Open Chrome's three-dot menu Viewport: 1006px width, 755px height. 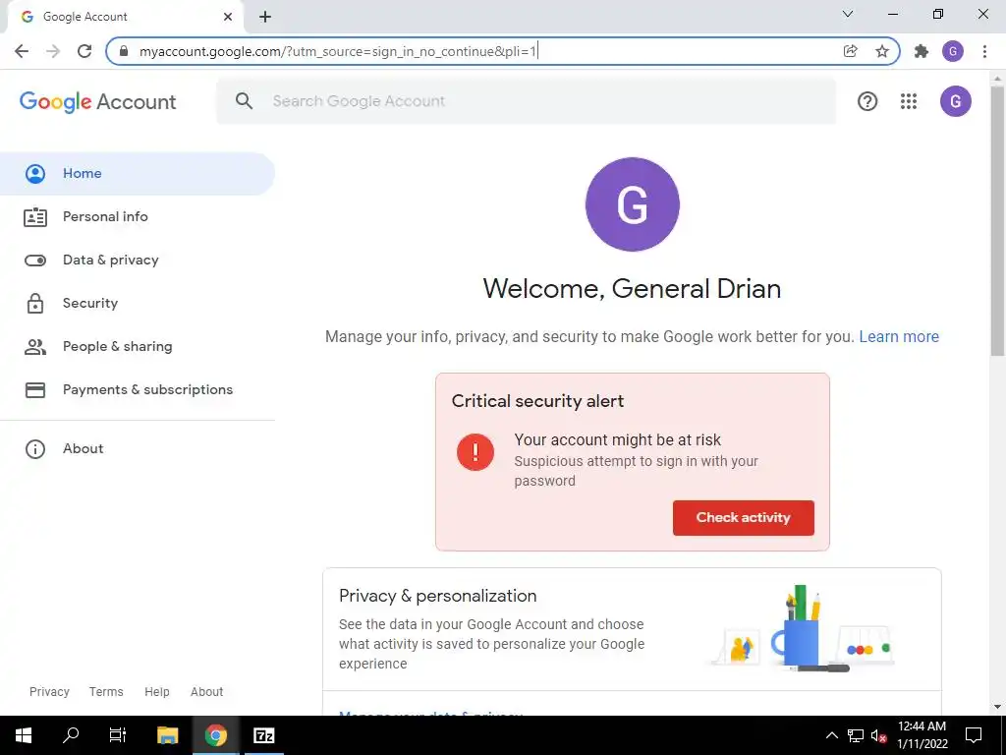point(984,51)
